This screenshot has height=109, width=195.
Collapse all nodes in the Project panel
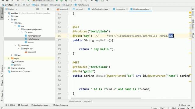click(x=42, y=9)
